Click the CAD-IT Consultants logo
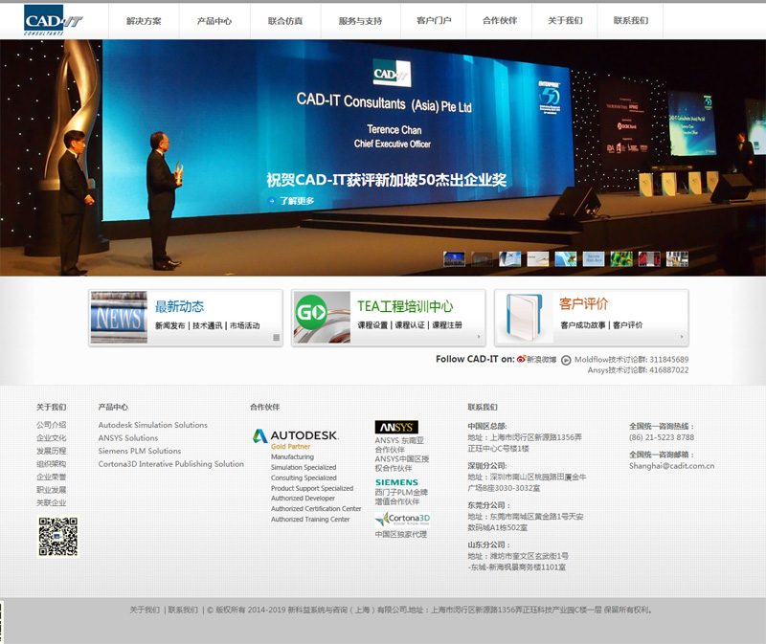 [x=54, y=20]
